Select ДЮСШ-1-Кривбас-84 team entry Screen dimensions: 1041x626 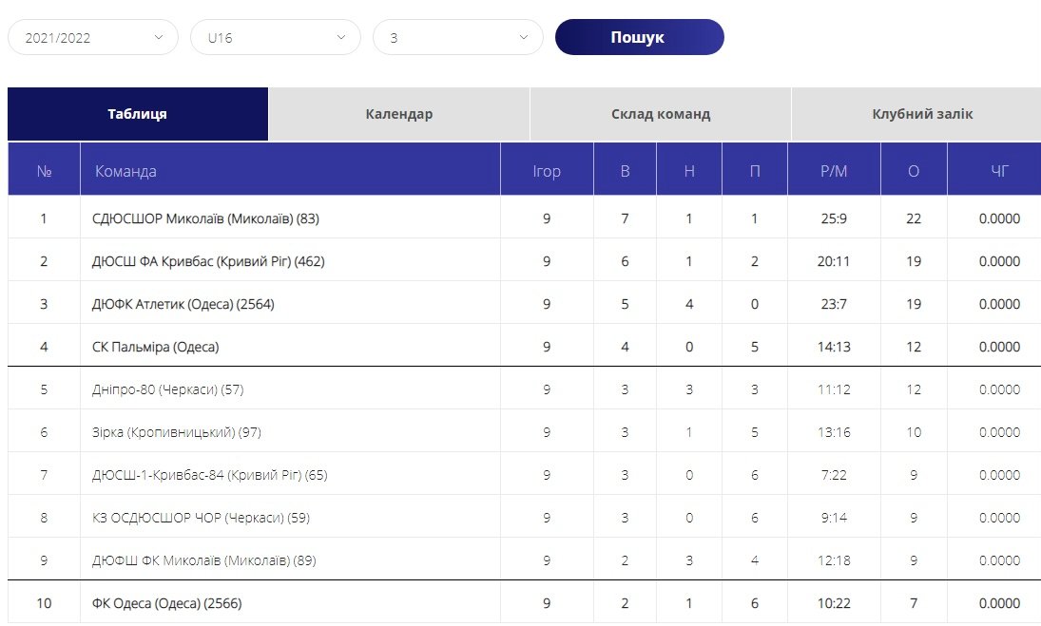[x=209, y=475]
